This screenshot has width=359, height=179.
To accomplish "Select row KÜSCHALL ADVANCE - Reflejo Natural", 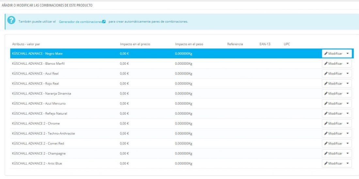I will [x=182, y=113].
